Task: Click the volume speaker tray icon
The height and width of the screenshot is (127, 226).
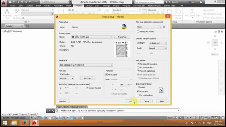Action: [203, 123]
